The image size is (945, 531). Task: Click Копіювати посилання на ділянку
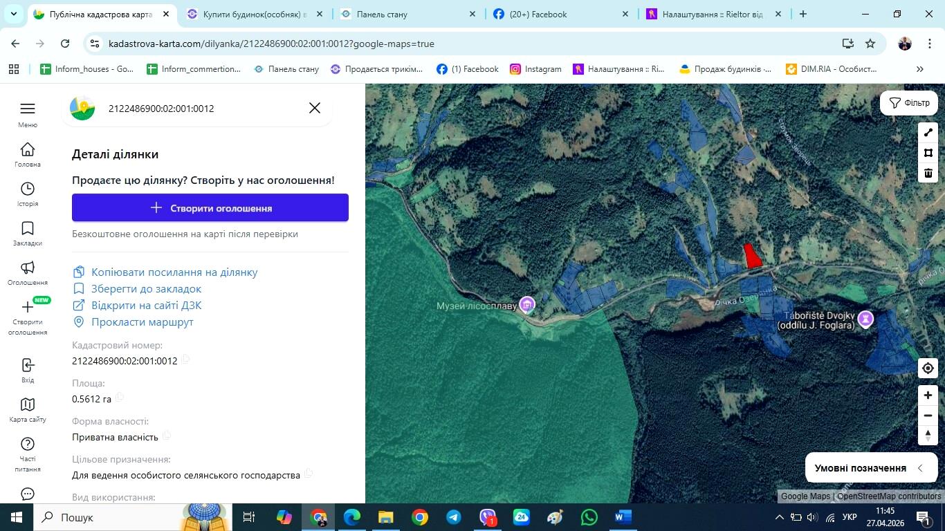point(165,272)
